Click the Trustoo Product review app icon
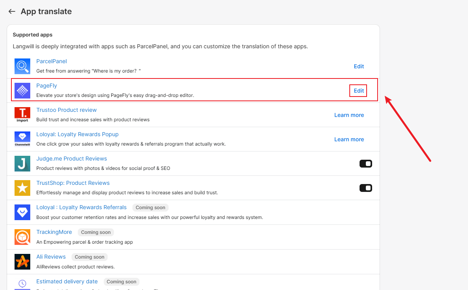 pos(22,115)
